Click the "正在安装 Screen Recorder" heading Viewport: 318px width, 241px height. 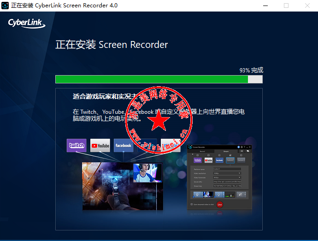coord(112,45)
